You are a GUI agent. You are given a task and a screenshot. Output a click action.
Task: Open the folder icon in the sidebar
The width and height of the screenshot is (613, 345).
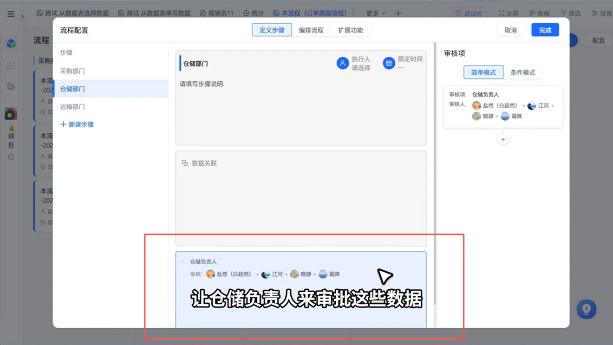click(x=11, y=86)
